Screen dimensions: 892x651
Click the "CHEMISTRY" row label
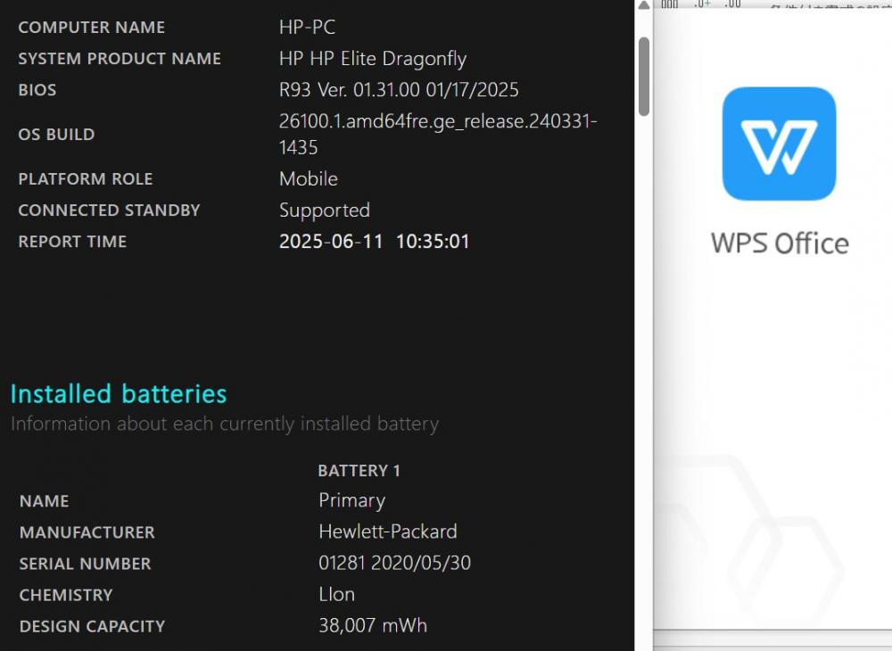[x=66, y=595]
